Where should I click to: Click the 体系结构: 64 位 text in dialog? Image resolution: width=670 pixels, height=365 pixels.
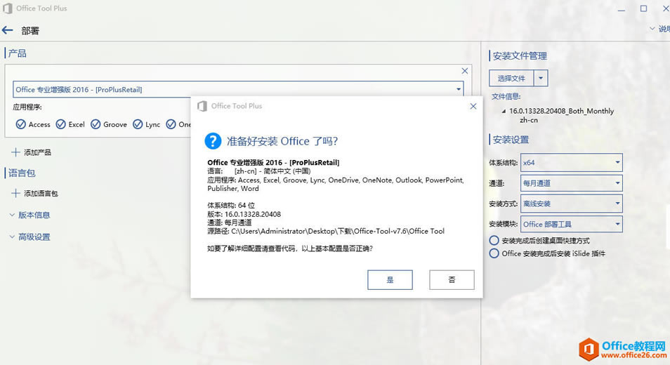(231, 206)
